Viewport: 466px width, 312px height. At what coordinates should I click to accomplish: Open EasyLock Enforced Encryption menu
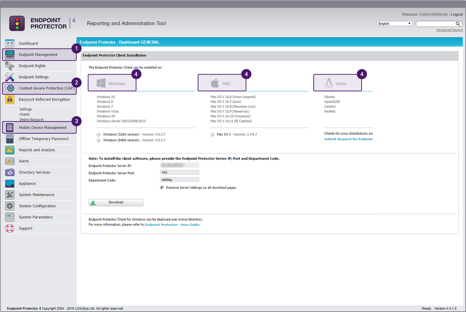point(44,99)
